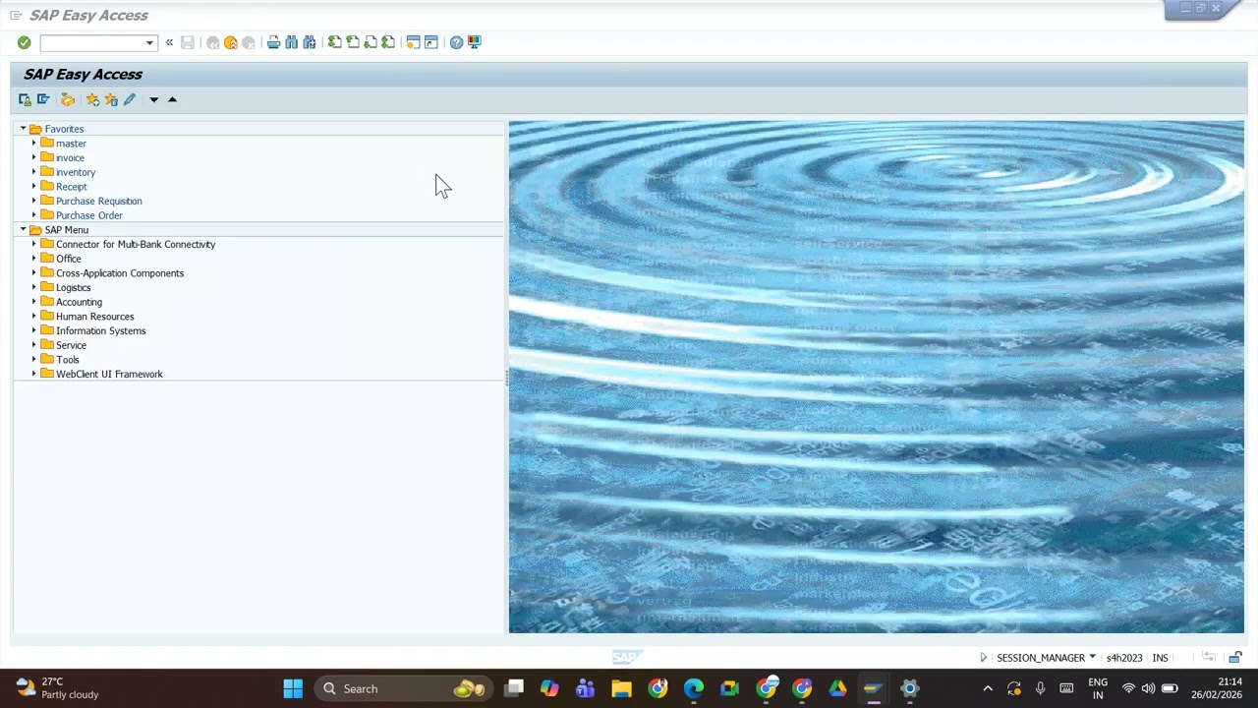
Task: Click the Find binoculars icon
Action: 292,42
